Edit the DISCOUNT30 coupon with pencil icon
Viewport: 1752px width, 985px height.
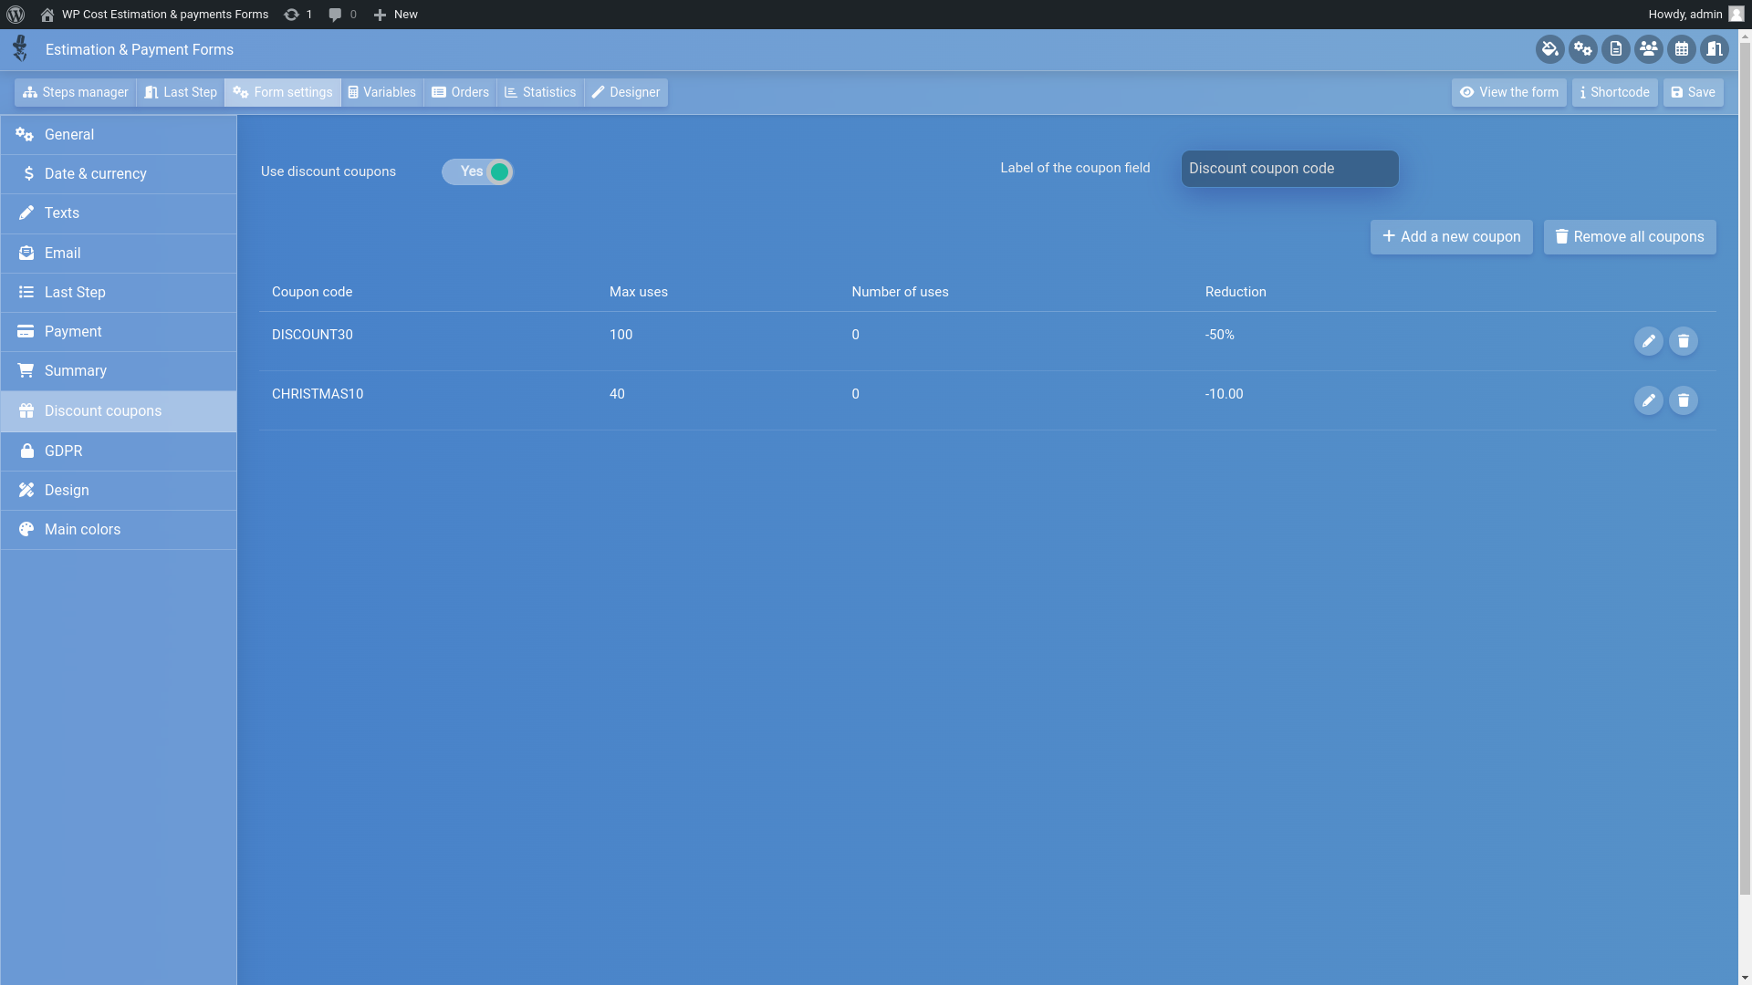(x=1648, y=341)
